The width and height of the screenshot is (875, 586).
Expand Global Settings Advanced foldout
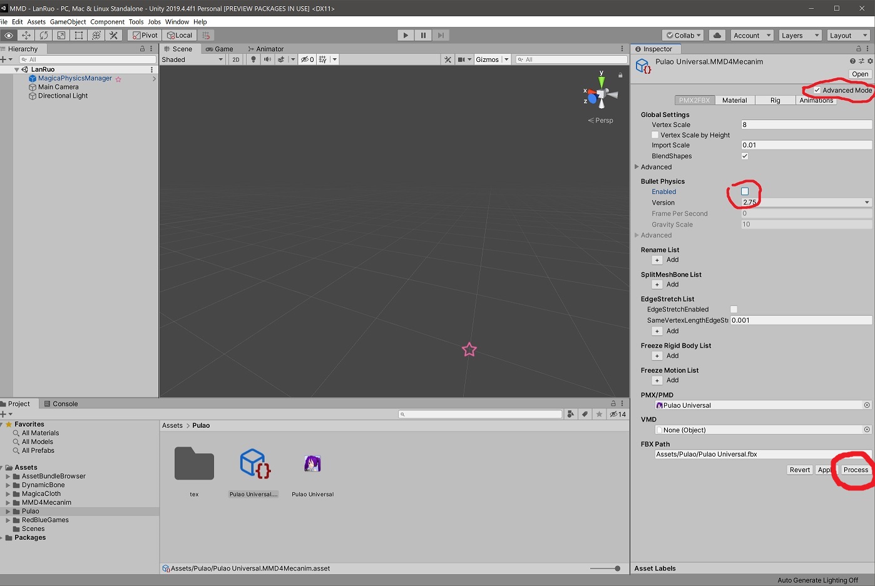[637, 167]
